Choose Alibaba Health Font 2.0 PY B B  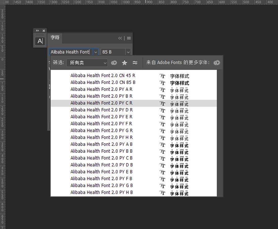134,152
